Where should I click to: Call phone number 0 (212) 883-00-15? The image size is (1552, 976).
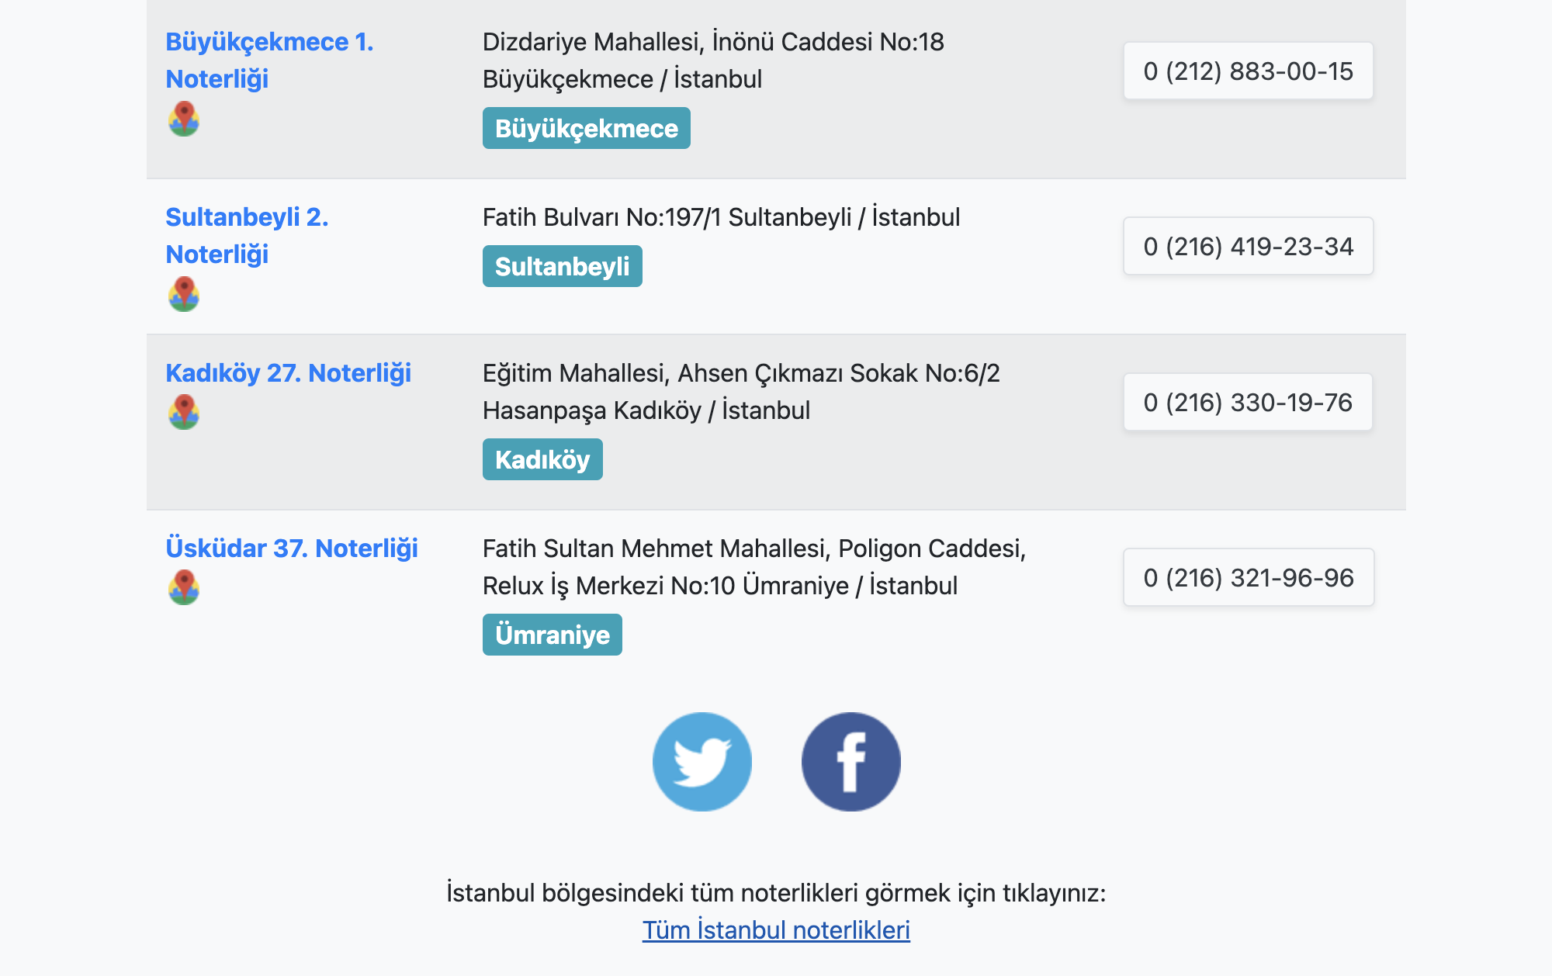1249,71
